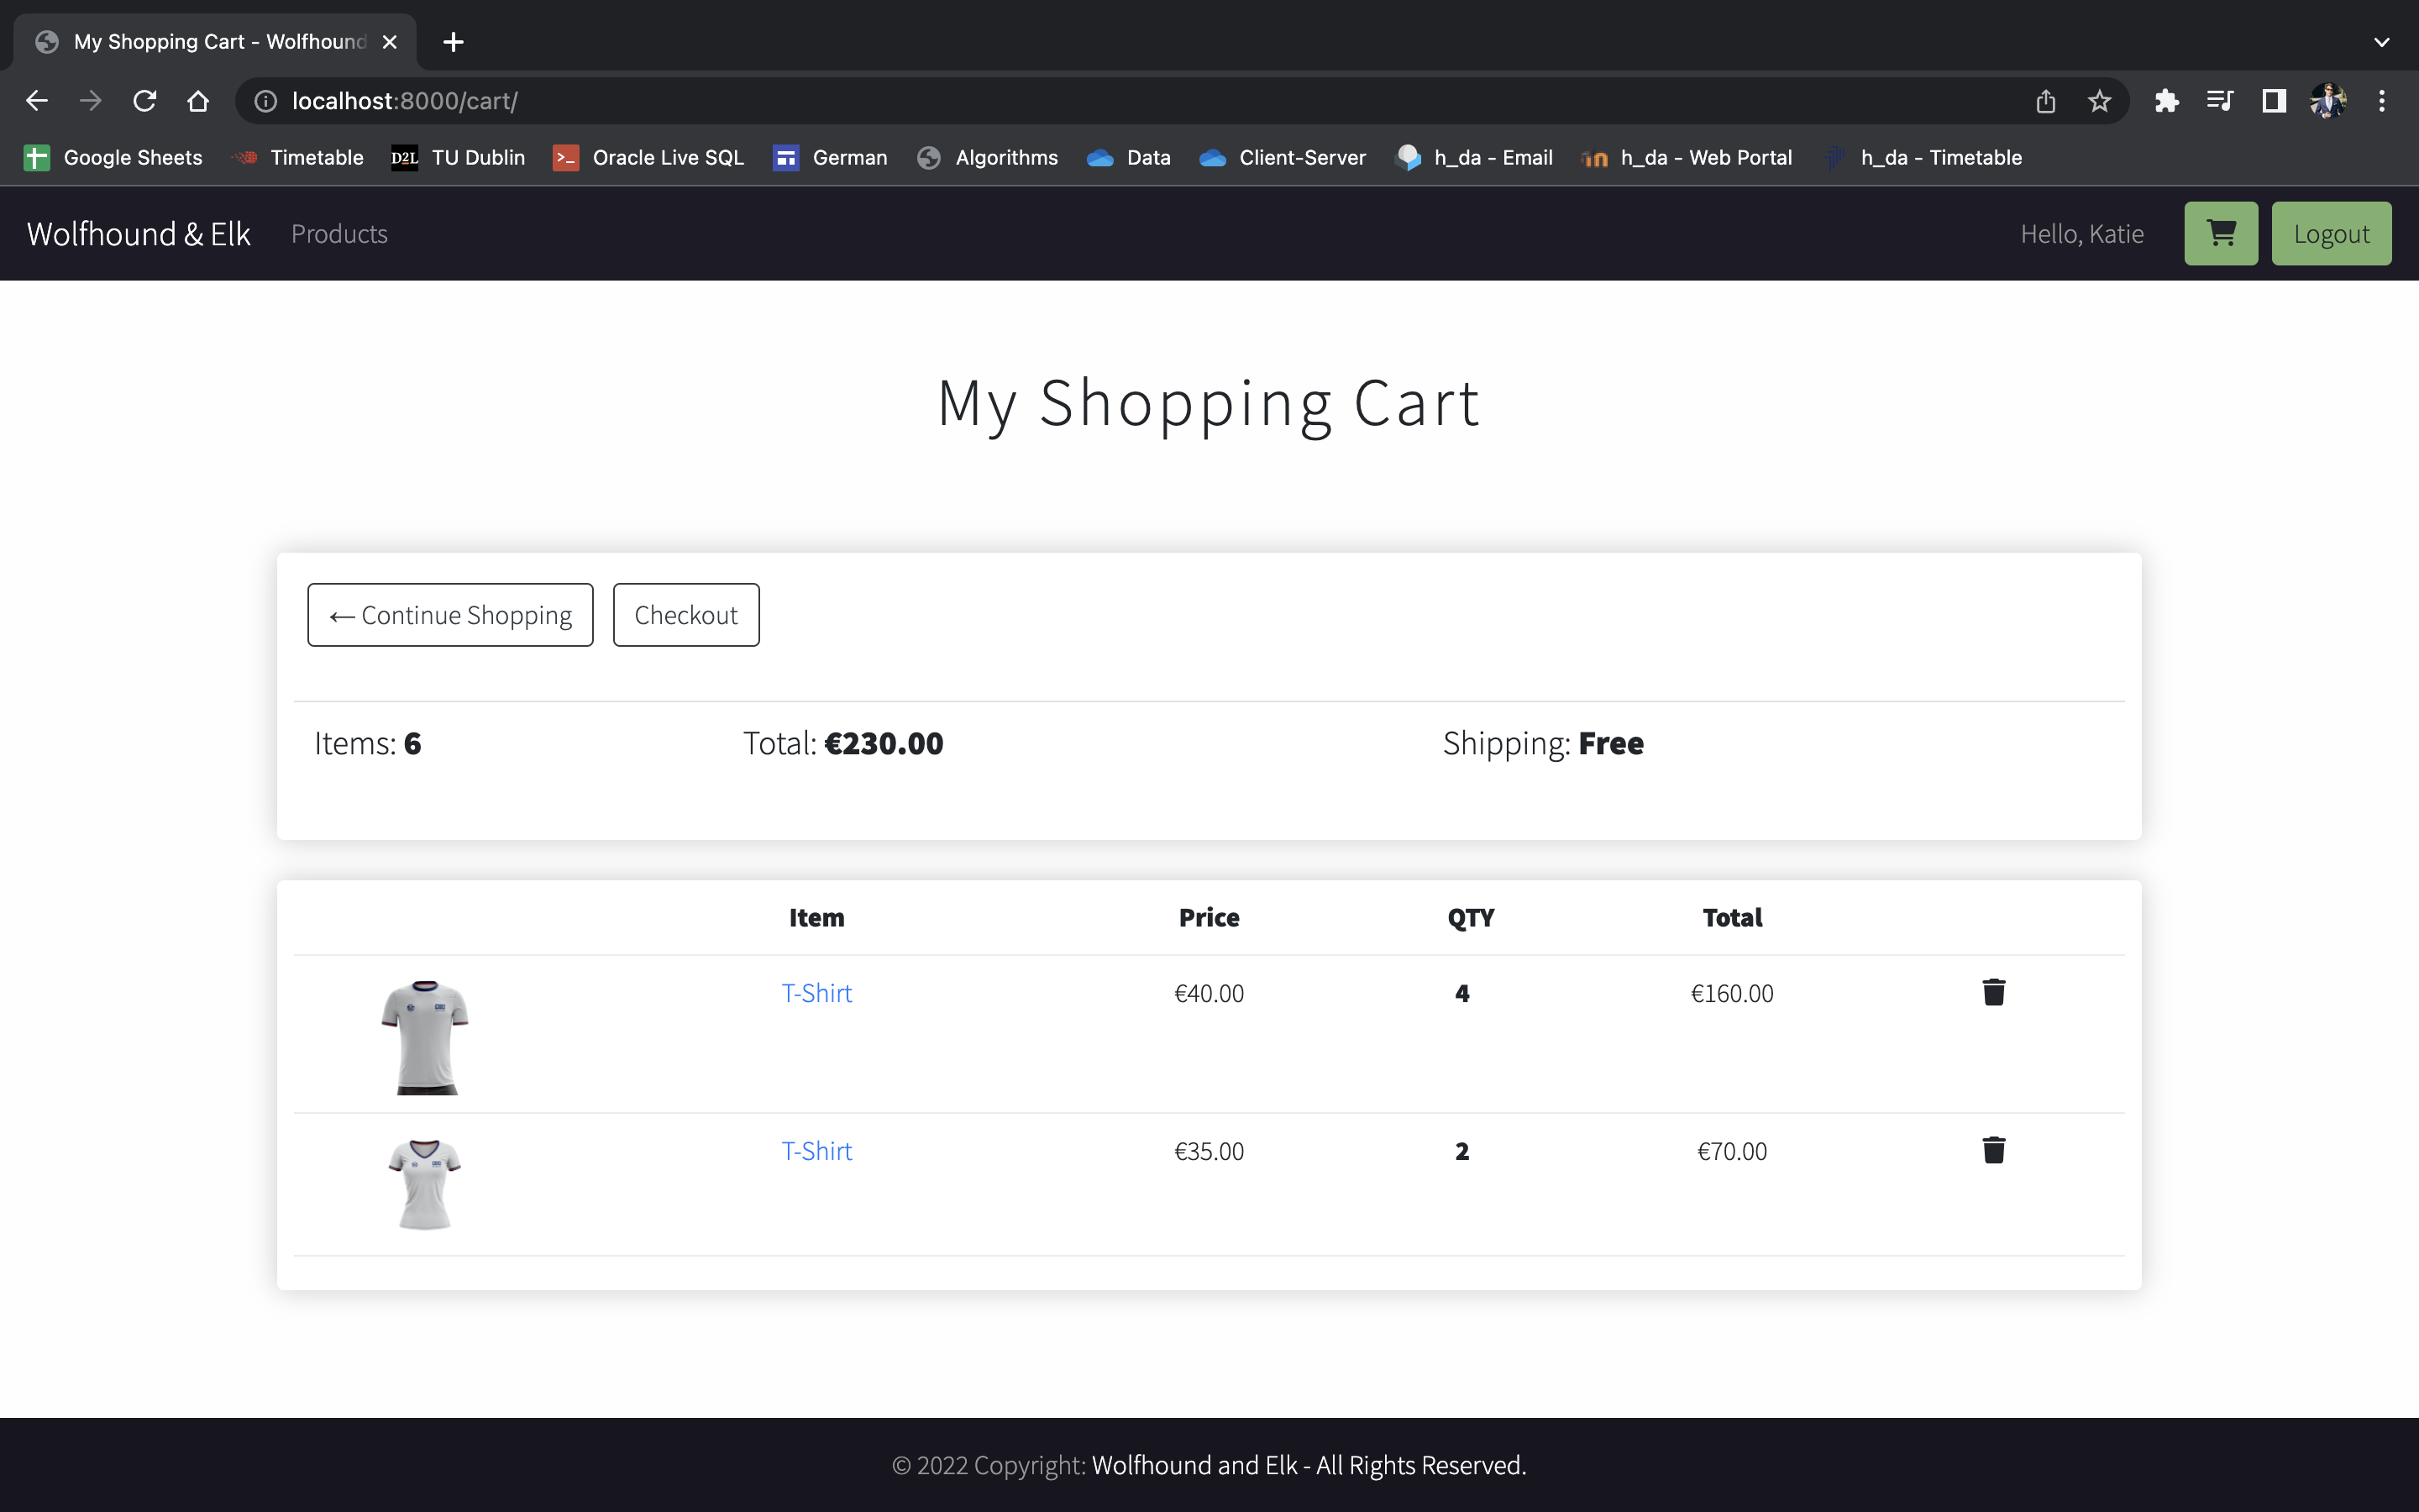Open the new tab plus button

tap(453, 42)
